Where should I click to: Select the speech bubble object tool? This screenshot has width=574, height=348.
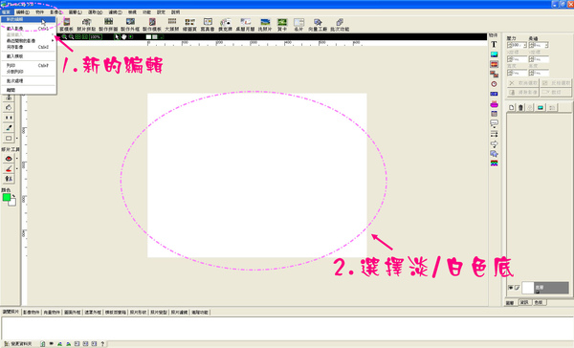click(x=494, y=123)
